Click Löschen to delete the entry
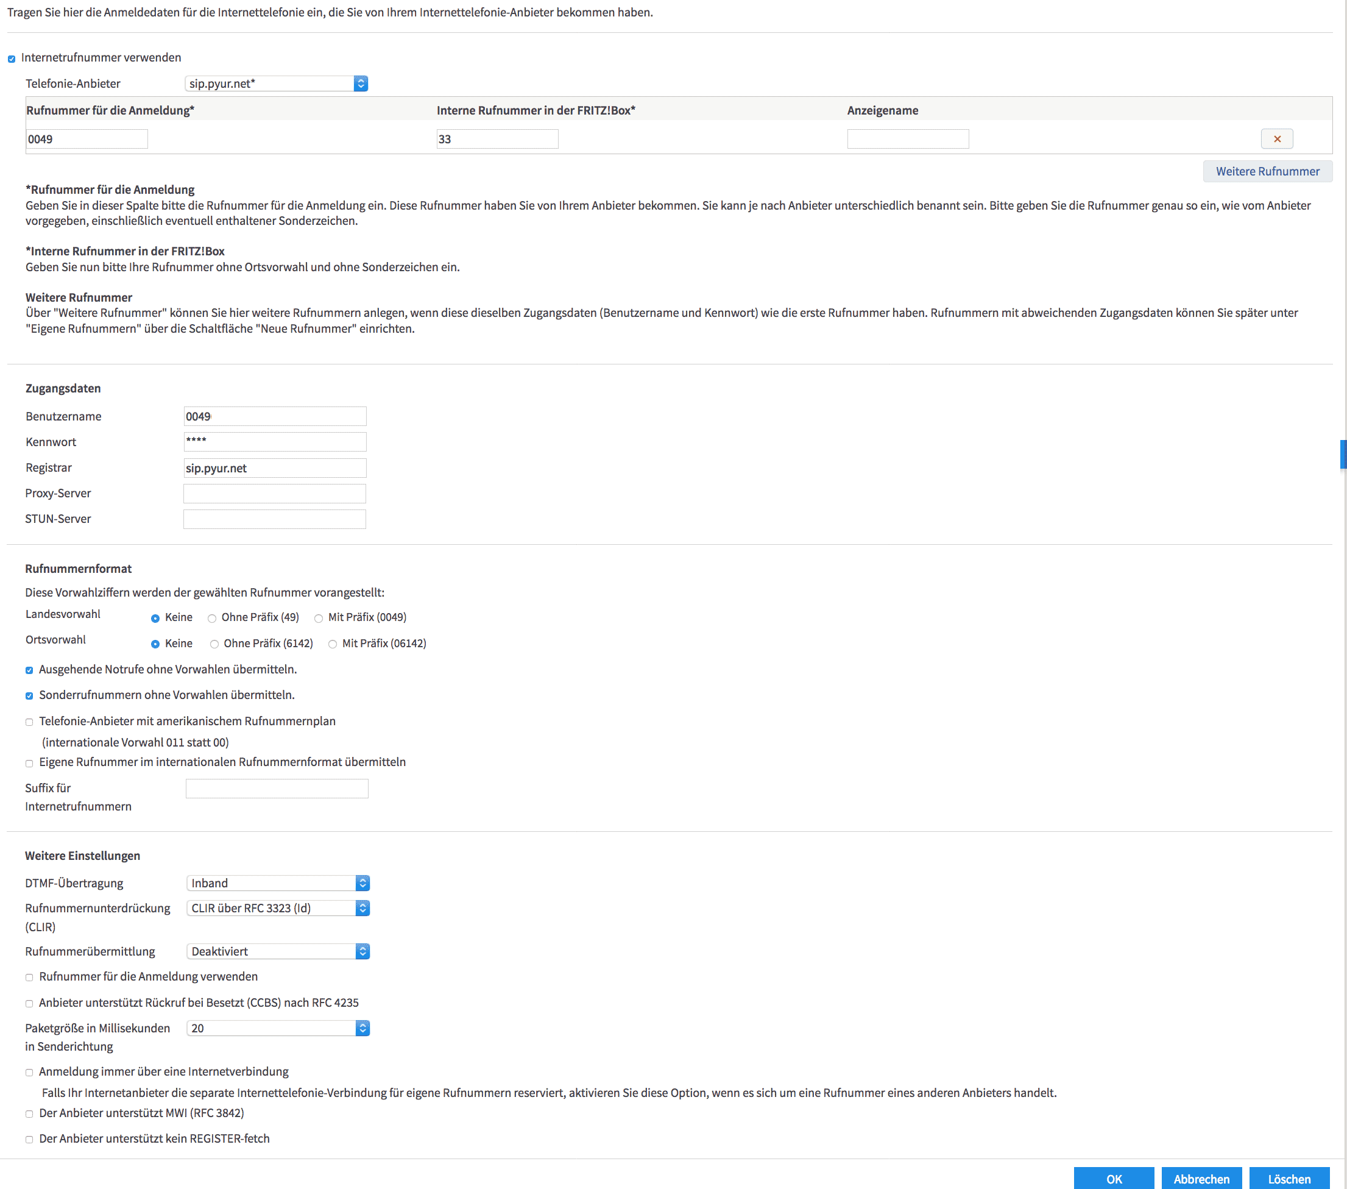This screenshot has width=1347, height=1189. coord(1289,1179)
